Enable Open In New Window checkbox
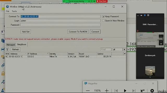The height and width of the screenshot is (93, 167). point(103,21)
